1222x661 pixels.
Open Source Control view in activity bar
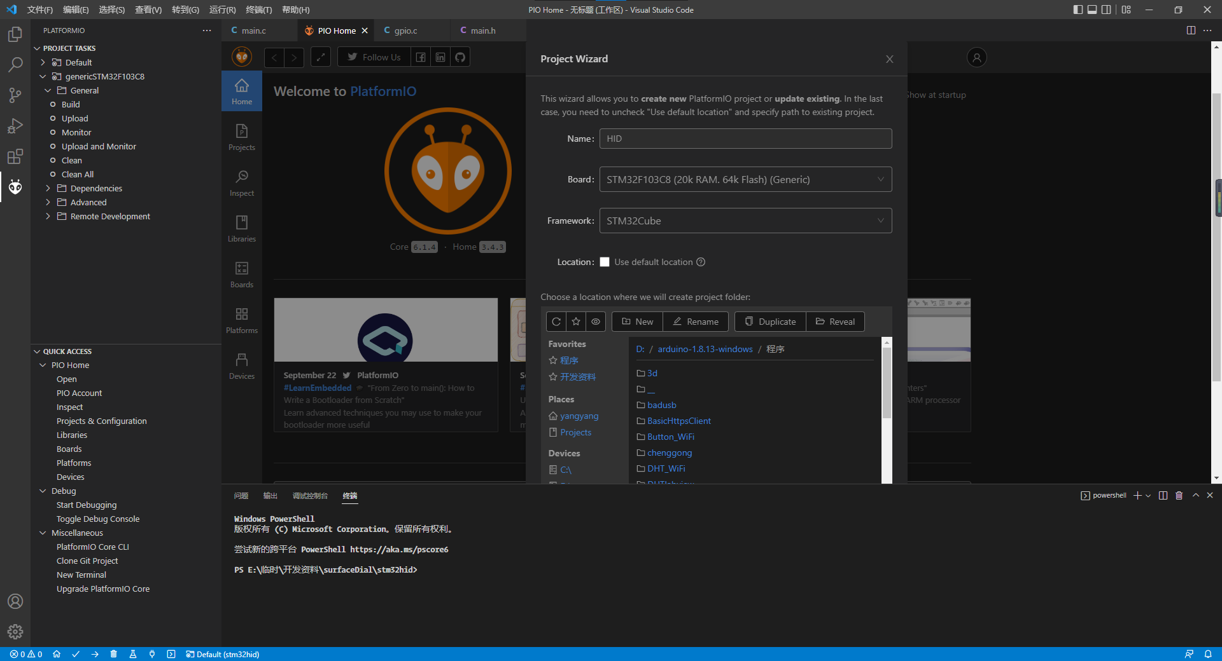(x=15, y=95)
